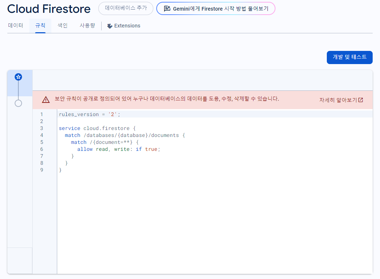
Task: Click the 'allow read, write: if true;' line
Action: tap(119, 149)
